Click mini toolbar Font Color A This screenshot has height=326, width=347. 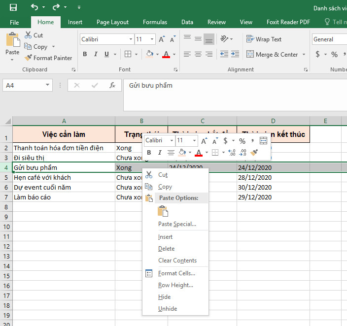[199, 153]
